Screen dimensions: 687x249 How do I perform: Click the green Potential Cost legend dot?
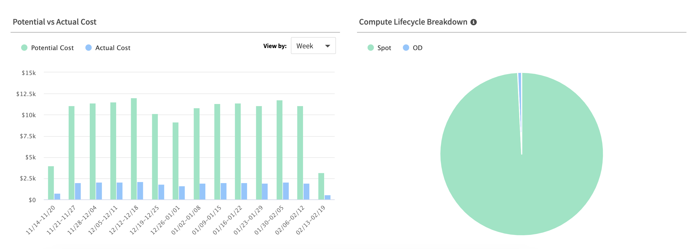click(24, 48)
